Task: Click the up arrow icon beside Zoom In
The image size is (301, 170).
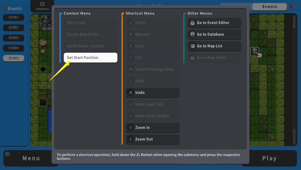Action: pyautogui.click(x=131, y=127)
